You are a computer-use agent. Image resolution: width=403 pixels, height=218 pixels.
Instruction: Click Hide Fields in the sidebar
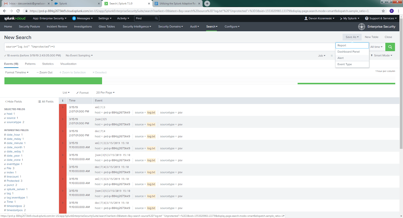[x=14, y=102]
